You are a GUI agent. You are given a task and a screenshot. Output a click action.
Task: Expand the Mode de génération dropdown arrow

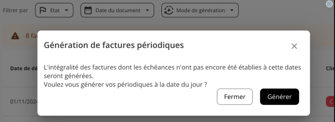pos(232,10)
